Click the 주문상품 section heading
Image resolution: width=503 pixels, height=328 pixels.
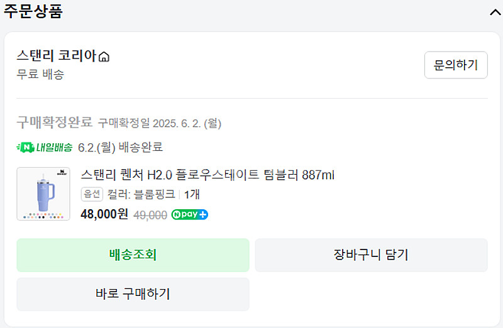click(x=33, y=11)
